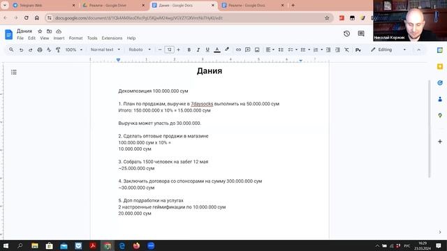Open Google Contacts in the side panel
This screenshot has height=251, width=447.
click(x=440, y=99)
